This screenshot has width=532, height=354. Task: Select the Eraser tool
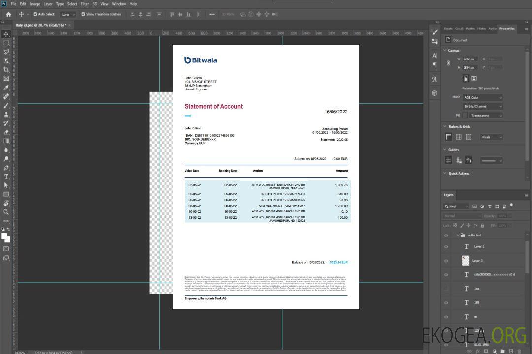pos(6,132)
